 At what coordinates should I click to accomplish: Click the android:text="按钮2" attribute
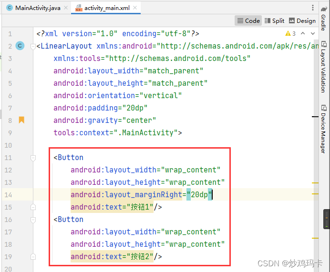(x=112, y=256)
